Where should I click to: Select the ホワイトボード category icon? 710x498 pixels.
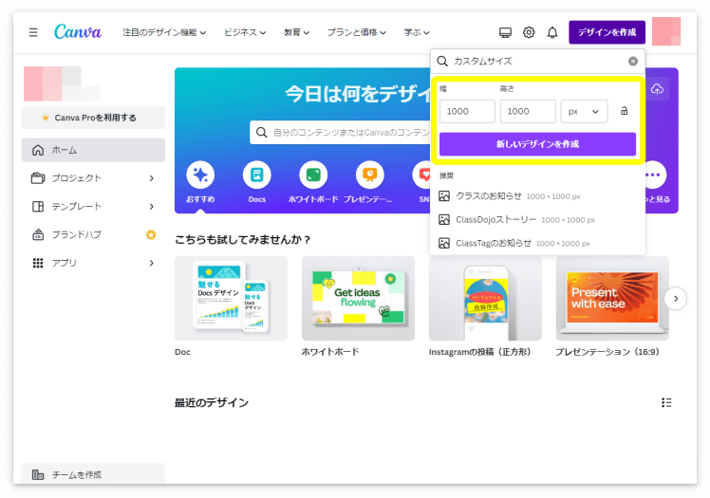click(313, 175)
